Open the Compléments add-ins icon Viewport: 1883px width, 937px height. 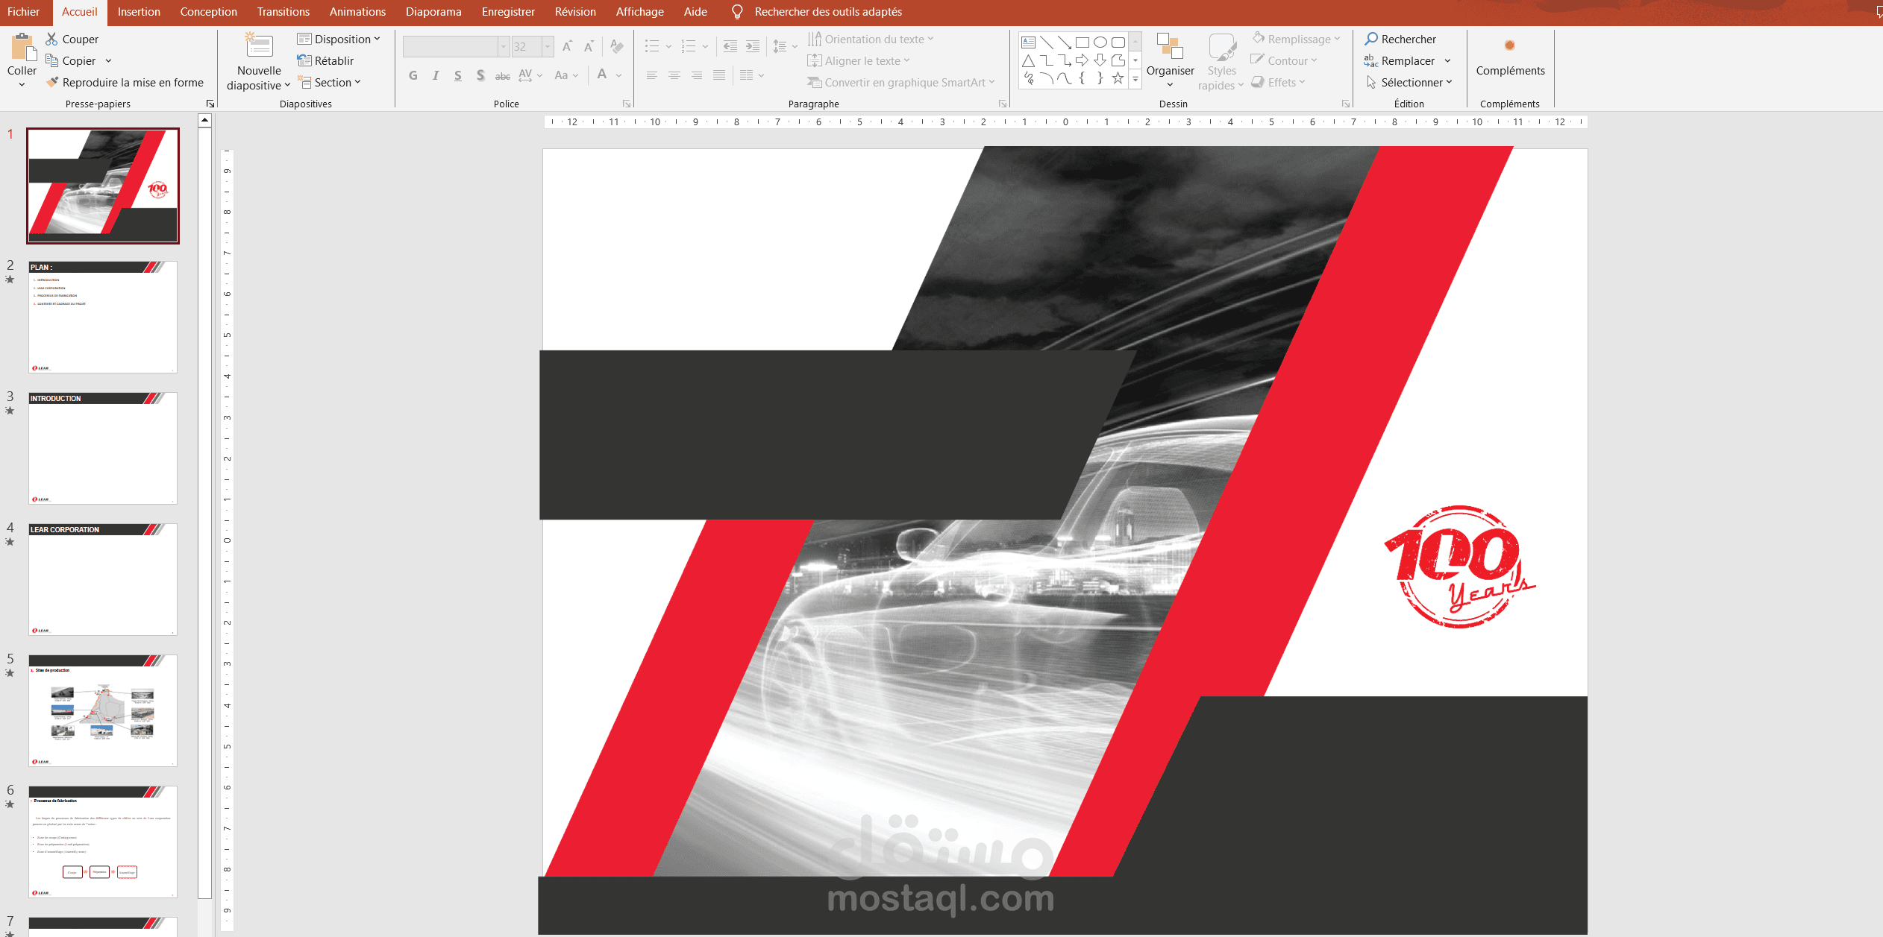pos(1510,46)
